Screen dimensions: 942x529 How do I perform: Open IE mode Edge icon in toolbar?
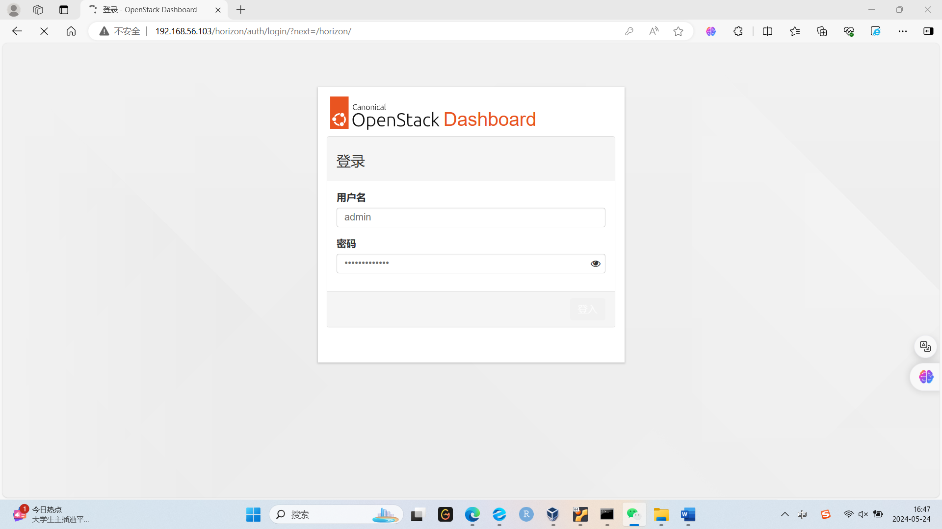pyautogui.click(x=876, y=31)
